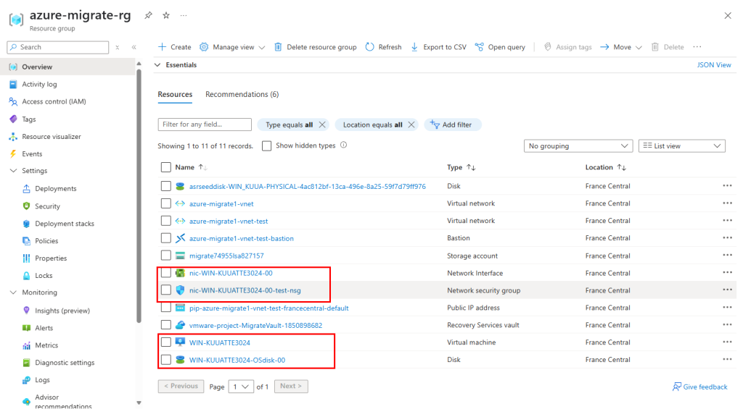743x409 pixels.
Task: Remove the Location equals all filter
Action: pyautogui.click(x=411, y=125)
